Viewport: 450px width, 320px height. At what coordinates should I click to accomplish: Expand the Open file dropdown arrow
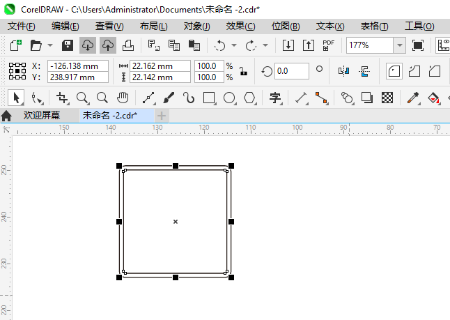click(50, 45)
